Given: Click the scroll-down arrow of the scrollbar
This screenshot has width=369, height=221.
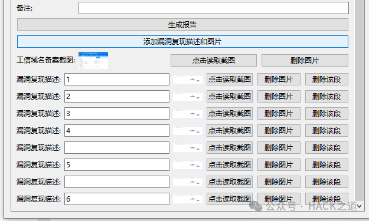Looking at the screenshot, I should (x=359, y=206).
